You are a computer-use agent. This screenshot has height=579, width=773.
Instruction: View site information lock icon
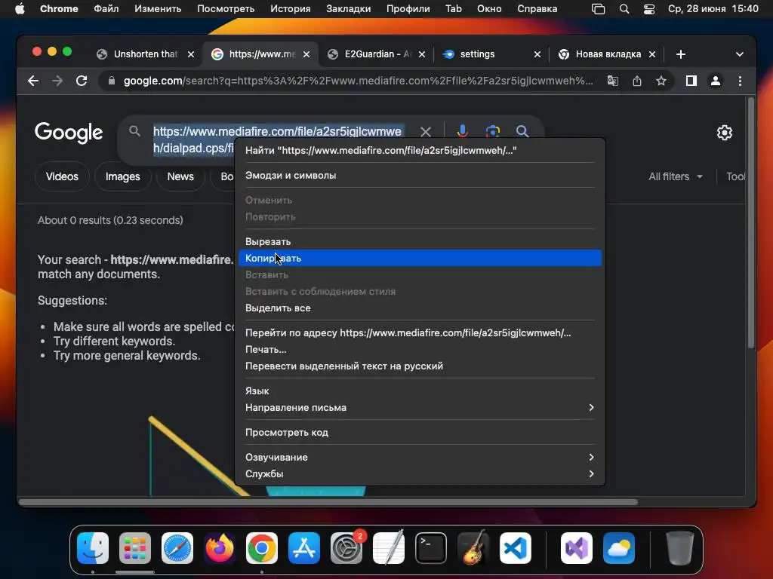112,81
